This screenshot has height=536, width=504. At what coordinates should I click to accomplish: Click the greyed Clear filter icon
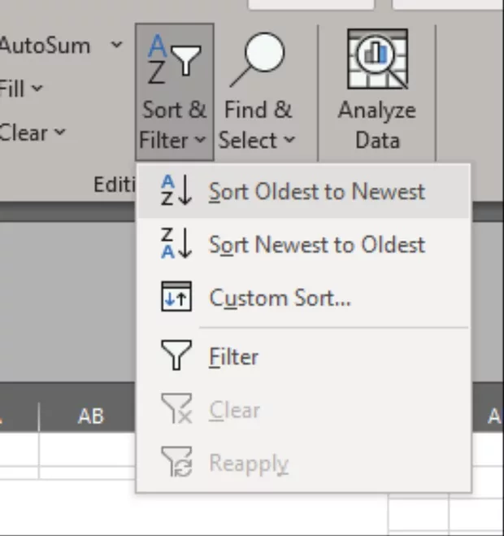(176, 410)
